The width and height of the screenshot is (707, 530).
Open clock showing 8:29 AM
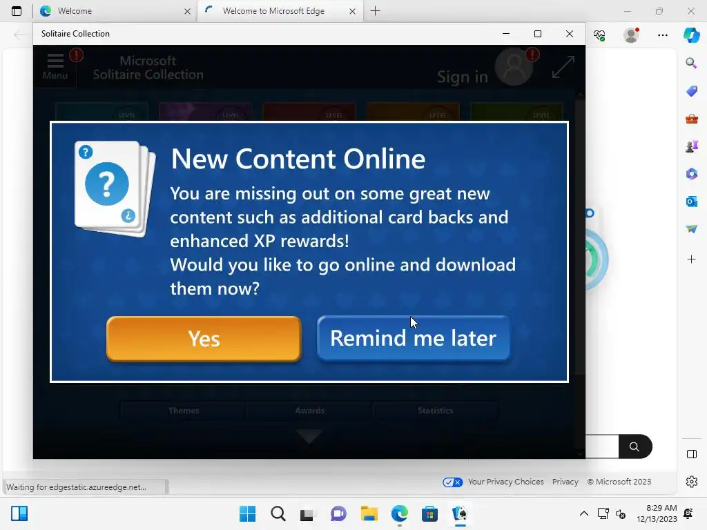tap(657, 513)
